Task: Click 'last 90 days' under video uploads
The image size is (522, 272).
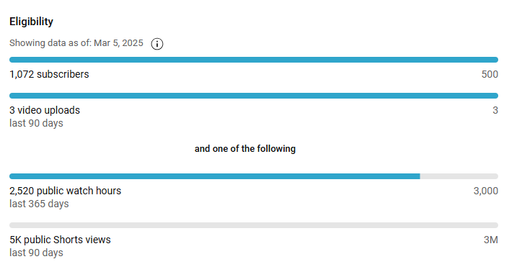Action: pos(36,123)
